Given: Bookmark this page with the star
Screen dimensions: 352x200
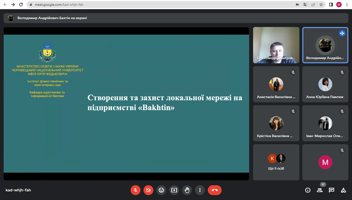Looking at the screenshot, I should 321,4.
